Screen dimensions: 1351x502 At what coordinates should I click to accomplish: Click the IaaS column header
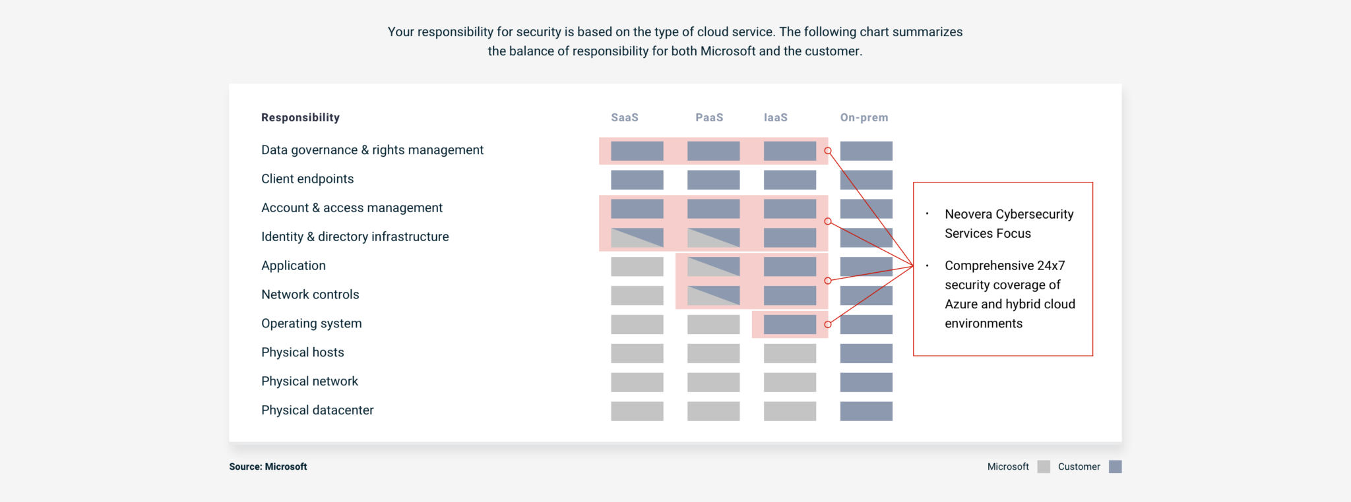pyautogui.click(x=775, y=117)
